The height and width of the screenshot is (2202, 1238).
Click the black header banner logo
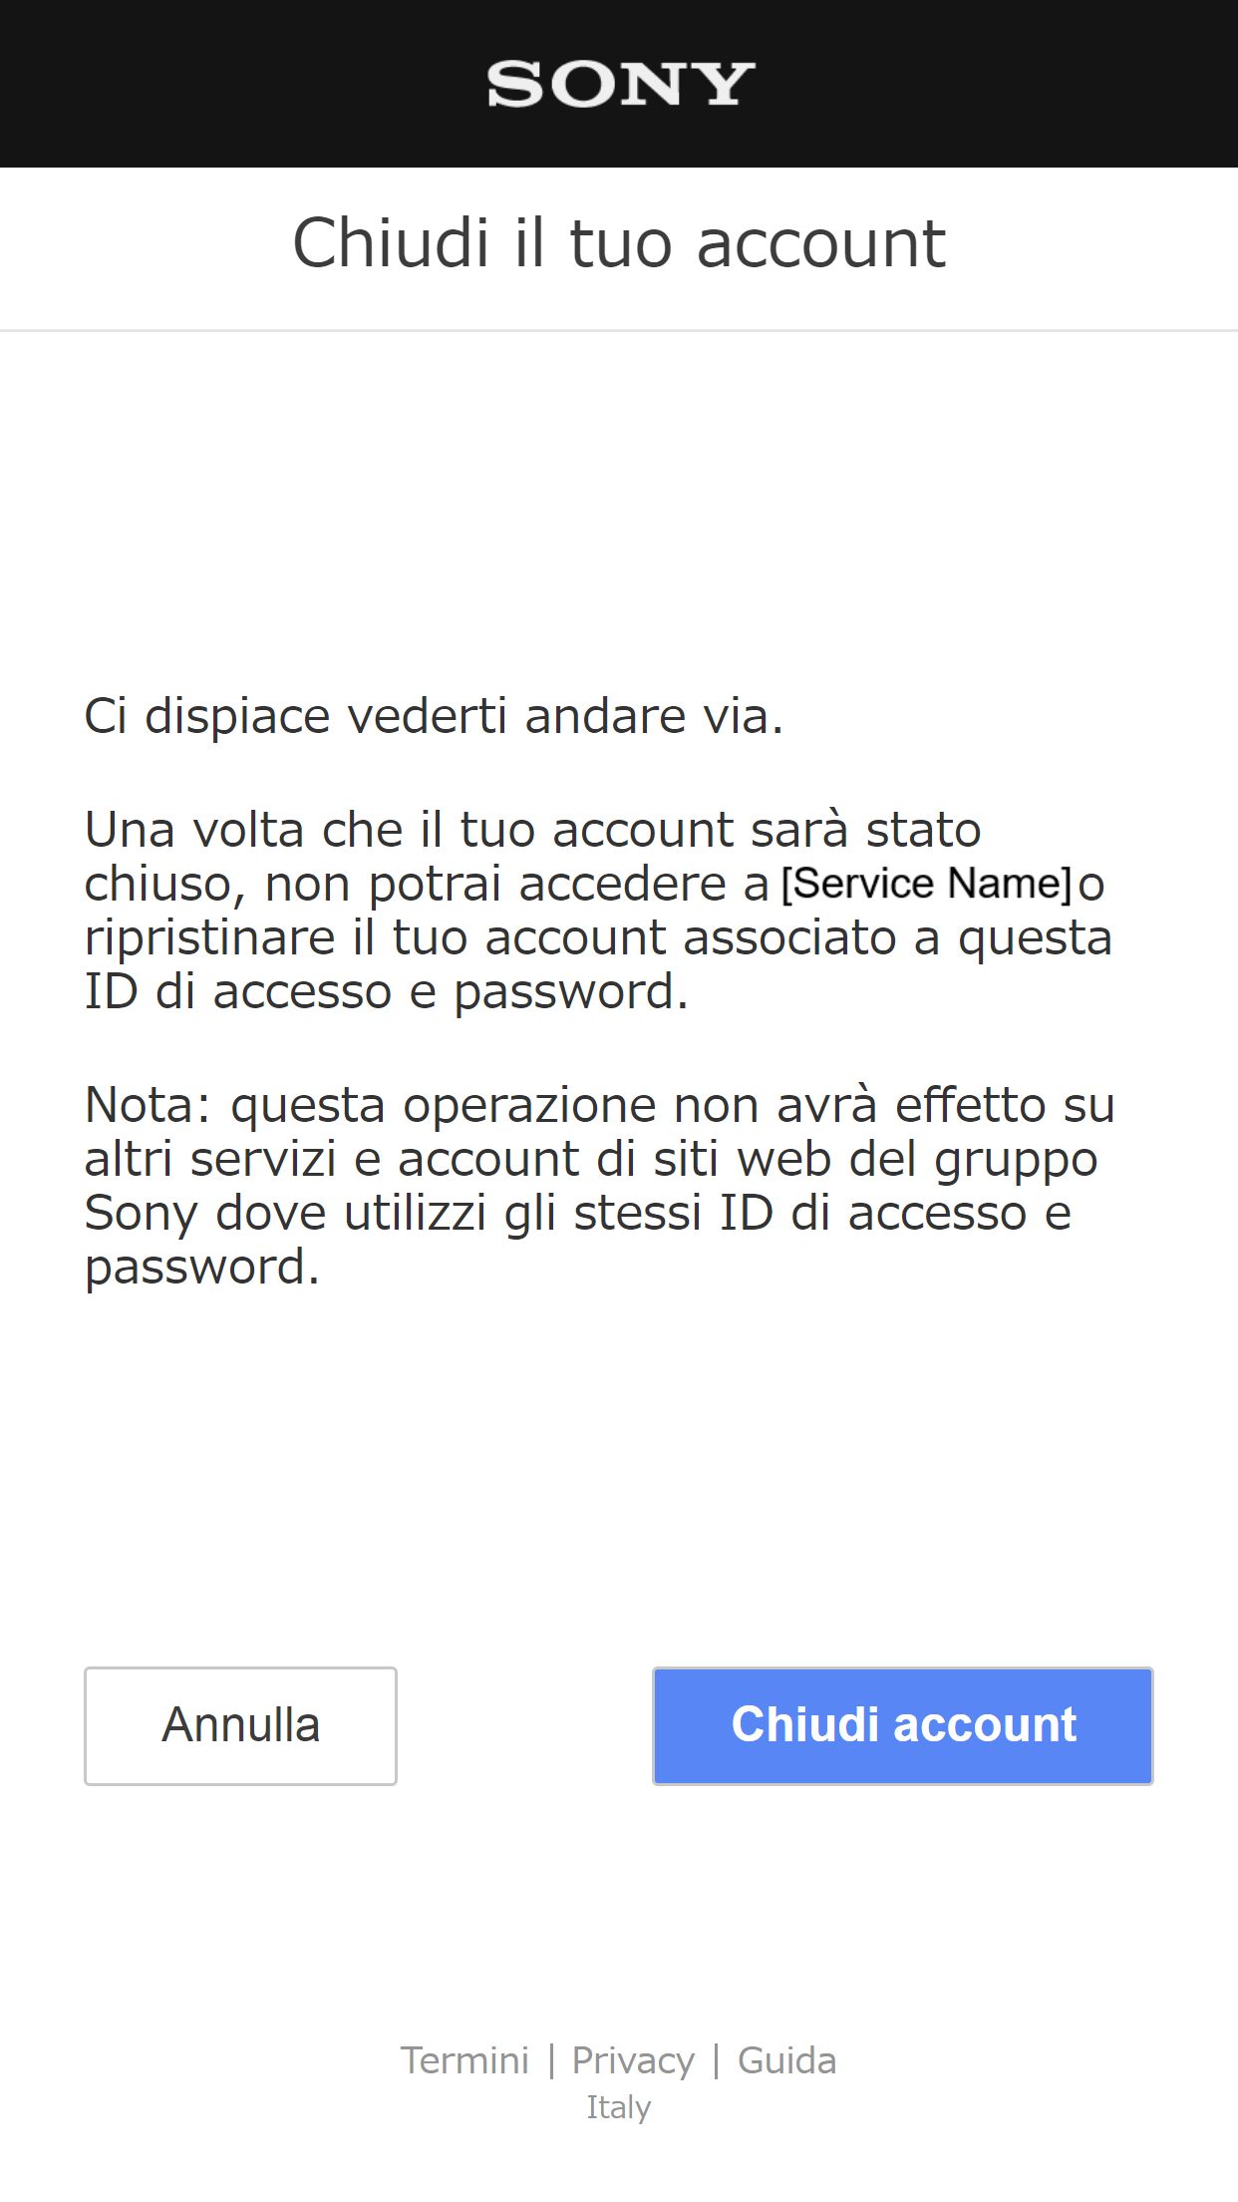click(x=618, y=84)
